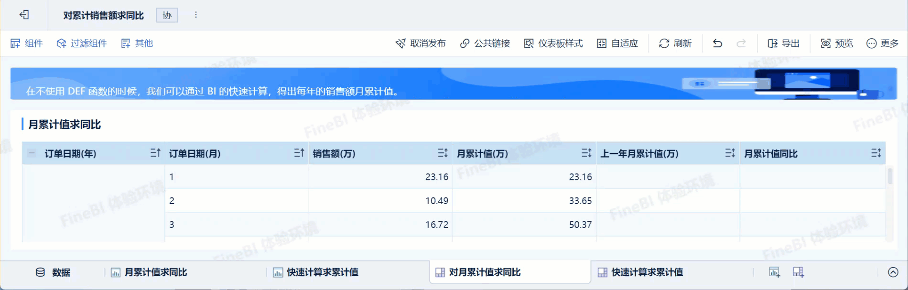The width and height of the screenshot is (908, 290).
Task: Select the cell 10.49 in table
Action: [380, 200]
